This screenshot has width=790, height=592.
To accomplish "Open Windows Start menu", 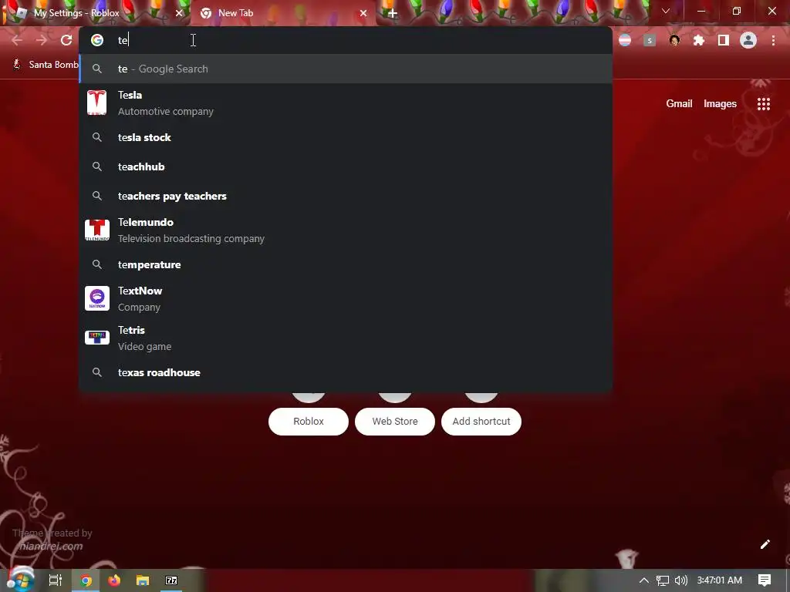I will click(20, 580).
